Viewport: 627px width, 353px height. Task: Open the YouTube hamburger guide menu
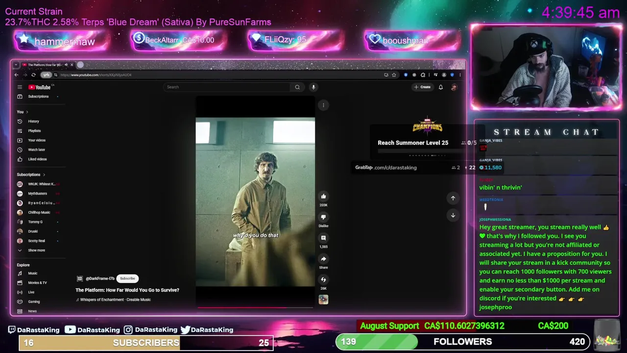pyautogui.click(x=20, y=87)
